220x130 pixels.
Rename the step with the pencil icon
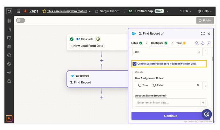click(162, 34)
